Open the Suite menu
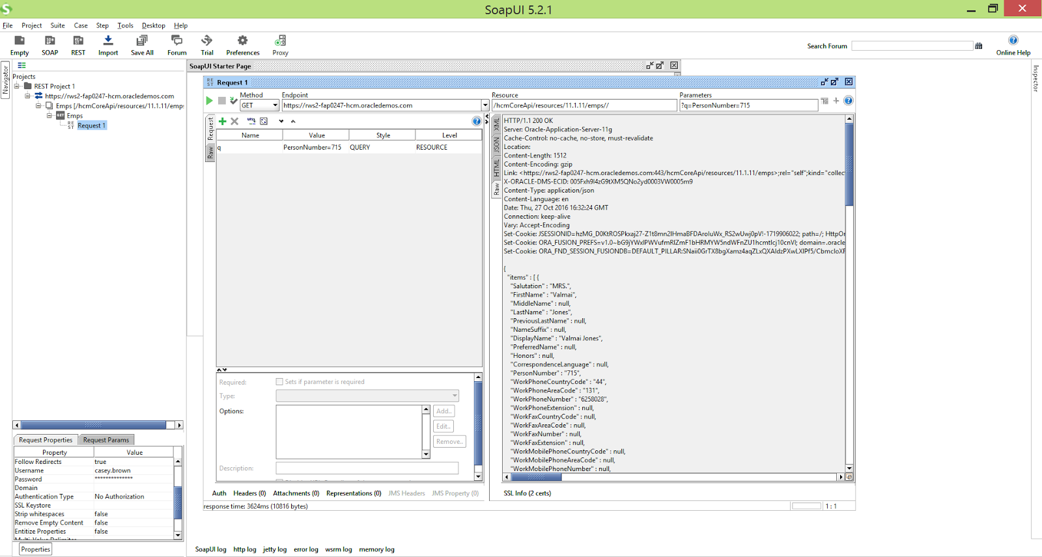This screenshot has width=1042, height=557. click(57, 25)
